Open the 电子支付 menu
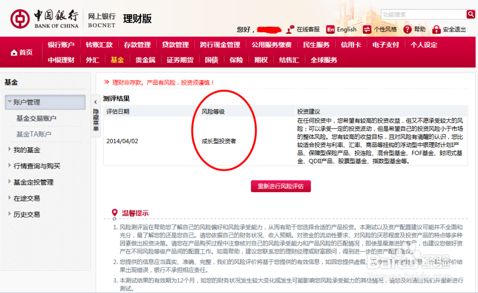478x293 pixels. [386, 45]
